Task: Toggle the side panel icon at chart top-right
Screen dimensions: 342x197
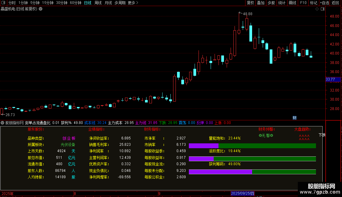Action: pyautogui.click(x=323, y=9)
